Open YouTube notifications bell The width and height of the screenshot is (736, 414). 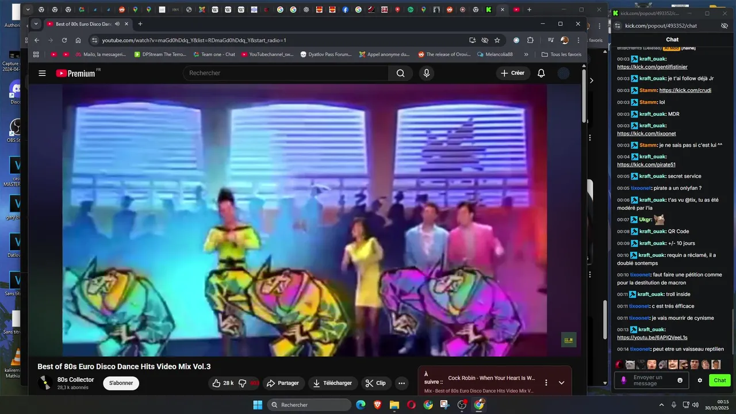pos(541,73)
